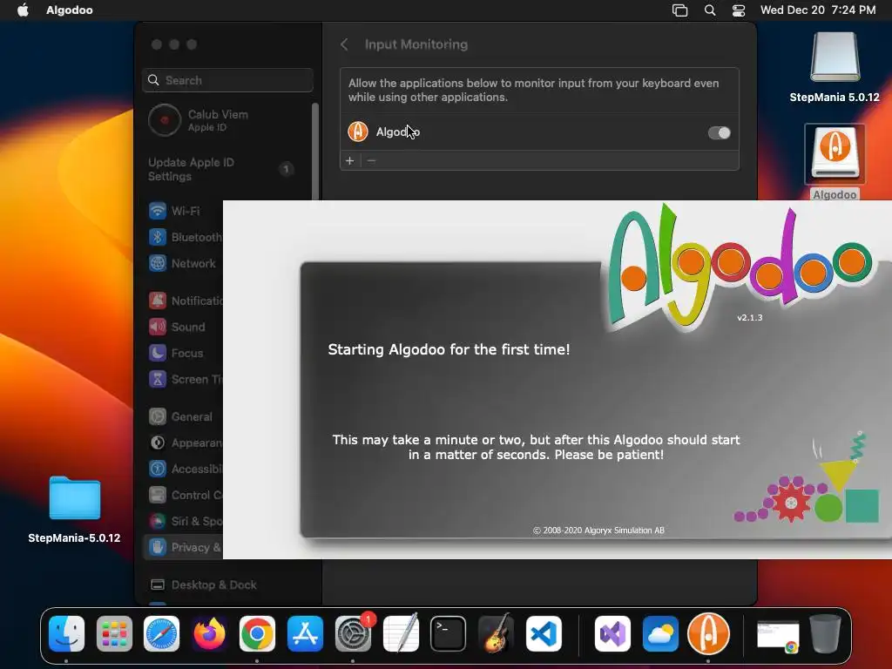
Task: Open Visual Studio purple dock icon
Action: tap(612, 633)
